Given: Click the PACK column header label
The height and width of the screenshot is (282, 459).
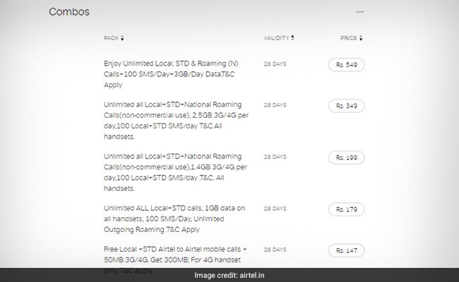Looking at the screenshot, I should 111,38.
